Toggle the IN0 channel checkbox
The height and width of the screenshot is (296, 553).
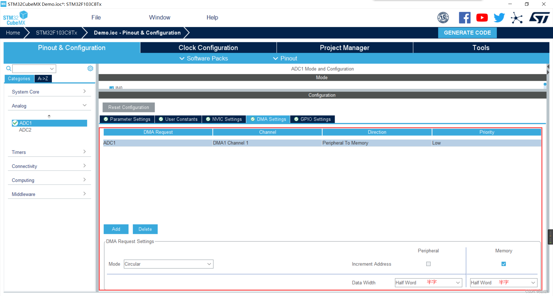(111, 88)
